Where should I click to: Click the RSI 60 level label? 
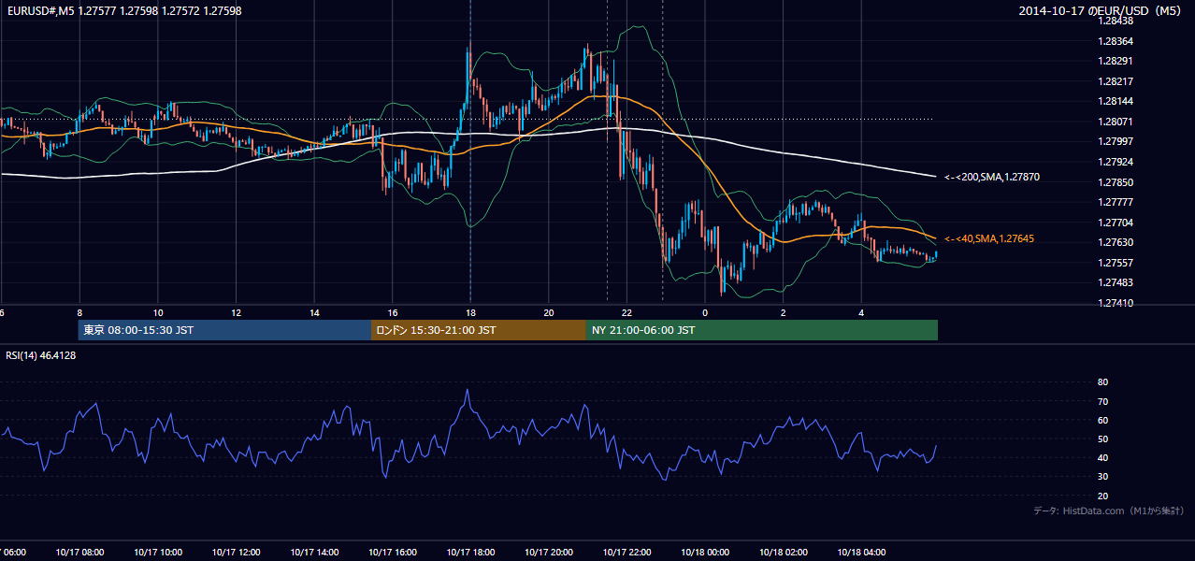(x=1102, y=420)
